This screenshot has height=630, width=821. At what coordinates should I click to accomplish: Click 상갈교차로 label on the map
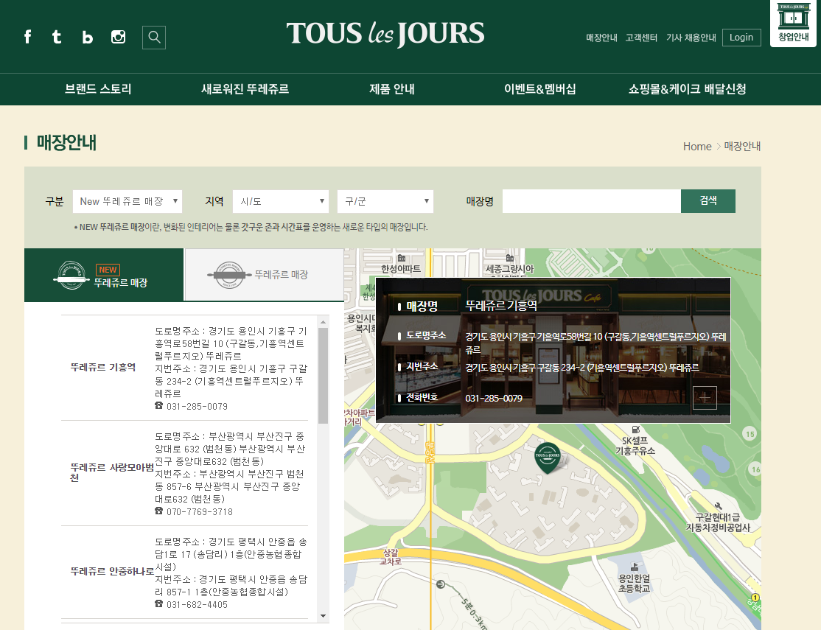(x=391, y=556)
